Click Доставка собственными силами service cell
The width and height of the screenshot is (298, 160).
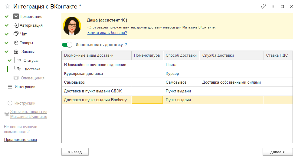(x=232, y=82)
